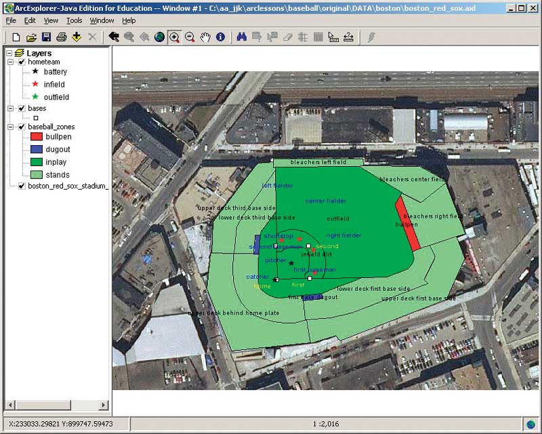Click the 'upper deck behind home plate' label

(x=233, y=313)
